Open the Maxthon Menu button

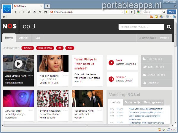[x=171, y=12]
